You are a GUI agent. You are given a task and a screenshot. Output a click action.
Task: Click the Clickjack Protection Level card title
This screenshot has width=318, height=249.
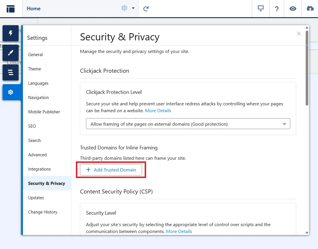coord(114,92)
